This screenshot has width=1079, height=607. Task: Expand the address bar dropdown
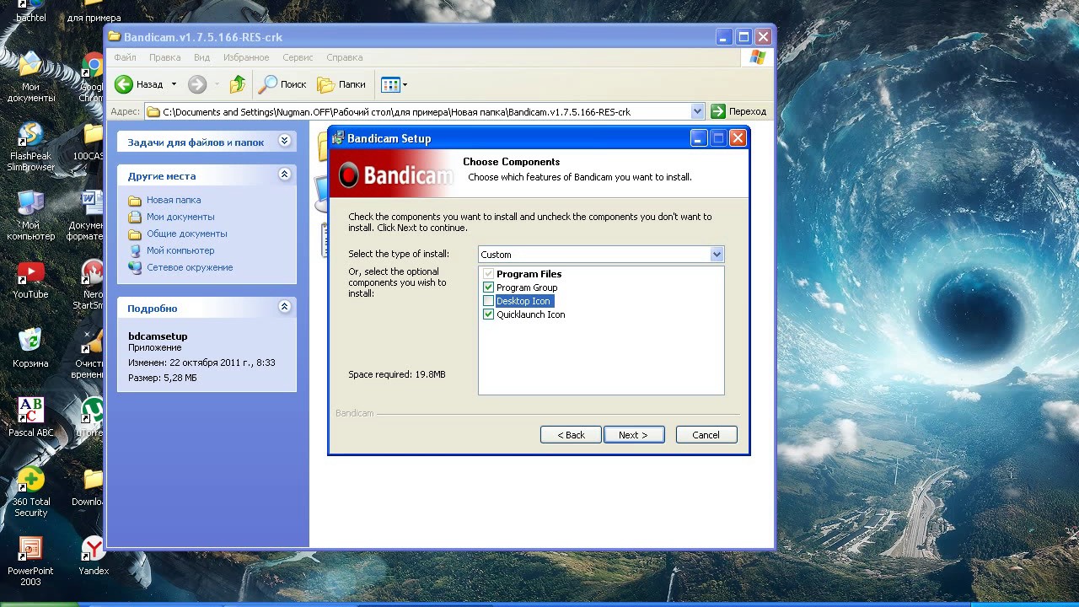[697, 111]
